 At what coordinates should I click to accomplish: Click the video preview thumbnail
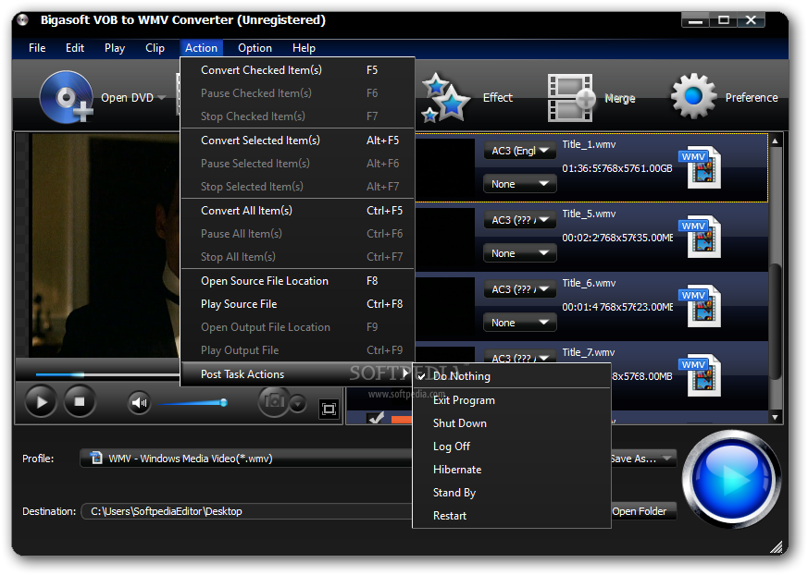pyautogui.click(x=106, y=246)
